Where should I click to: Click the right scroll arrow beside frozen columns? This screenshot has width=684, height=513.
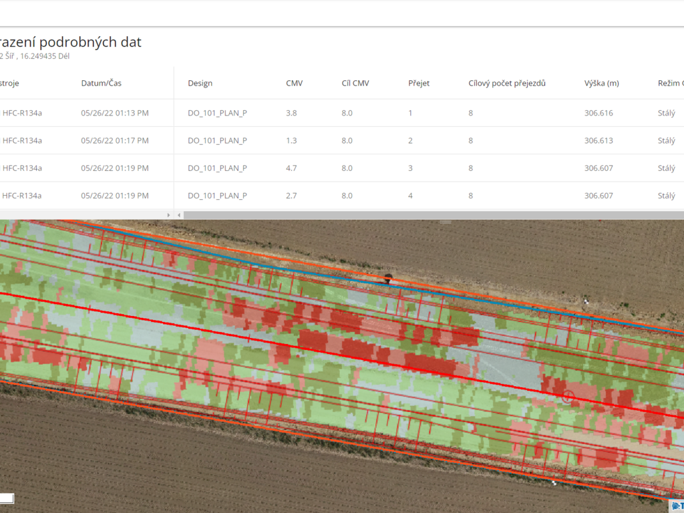point(169,215)
